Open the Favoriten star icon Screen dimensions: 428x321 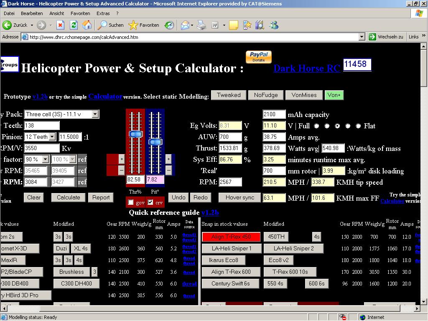click(x=133, y=25)
